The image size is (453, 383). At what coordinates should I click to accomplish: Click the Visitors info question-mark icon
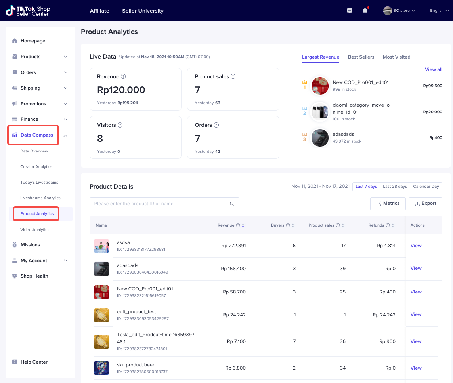(120, 125)
